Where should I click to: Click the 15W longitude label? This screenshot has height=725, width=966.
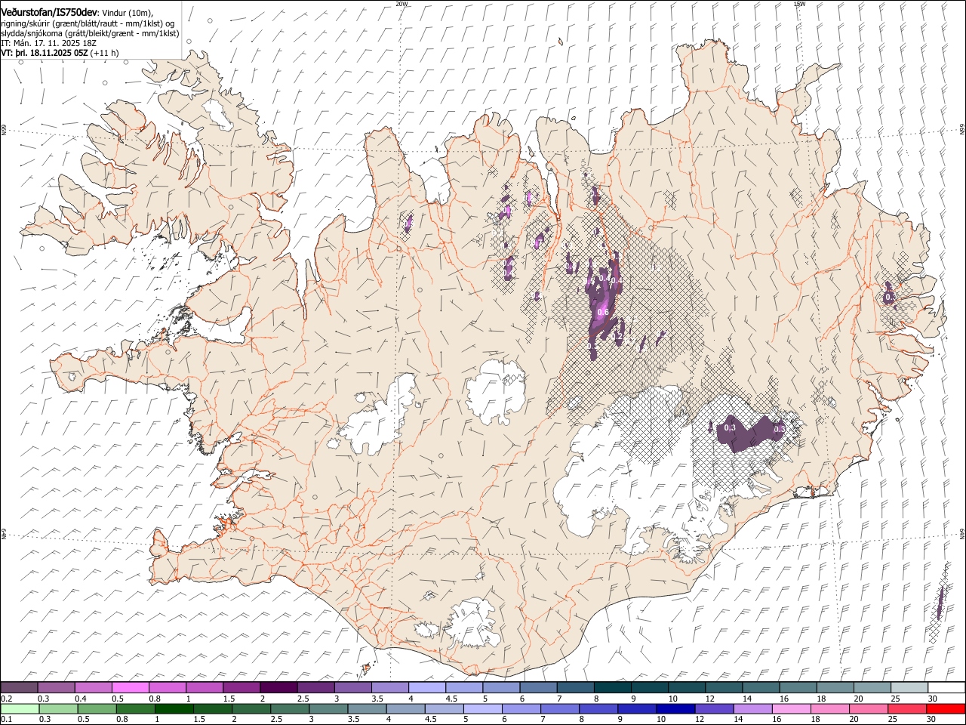click(799, 4)
